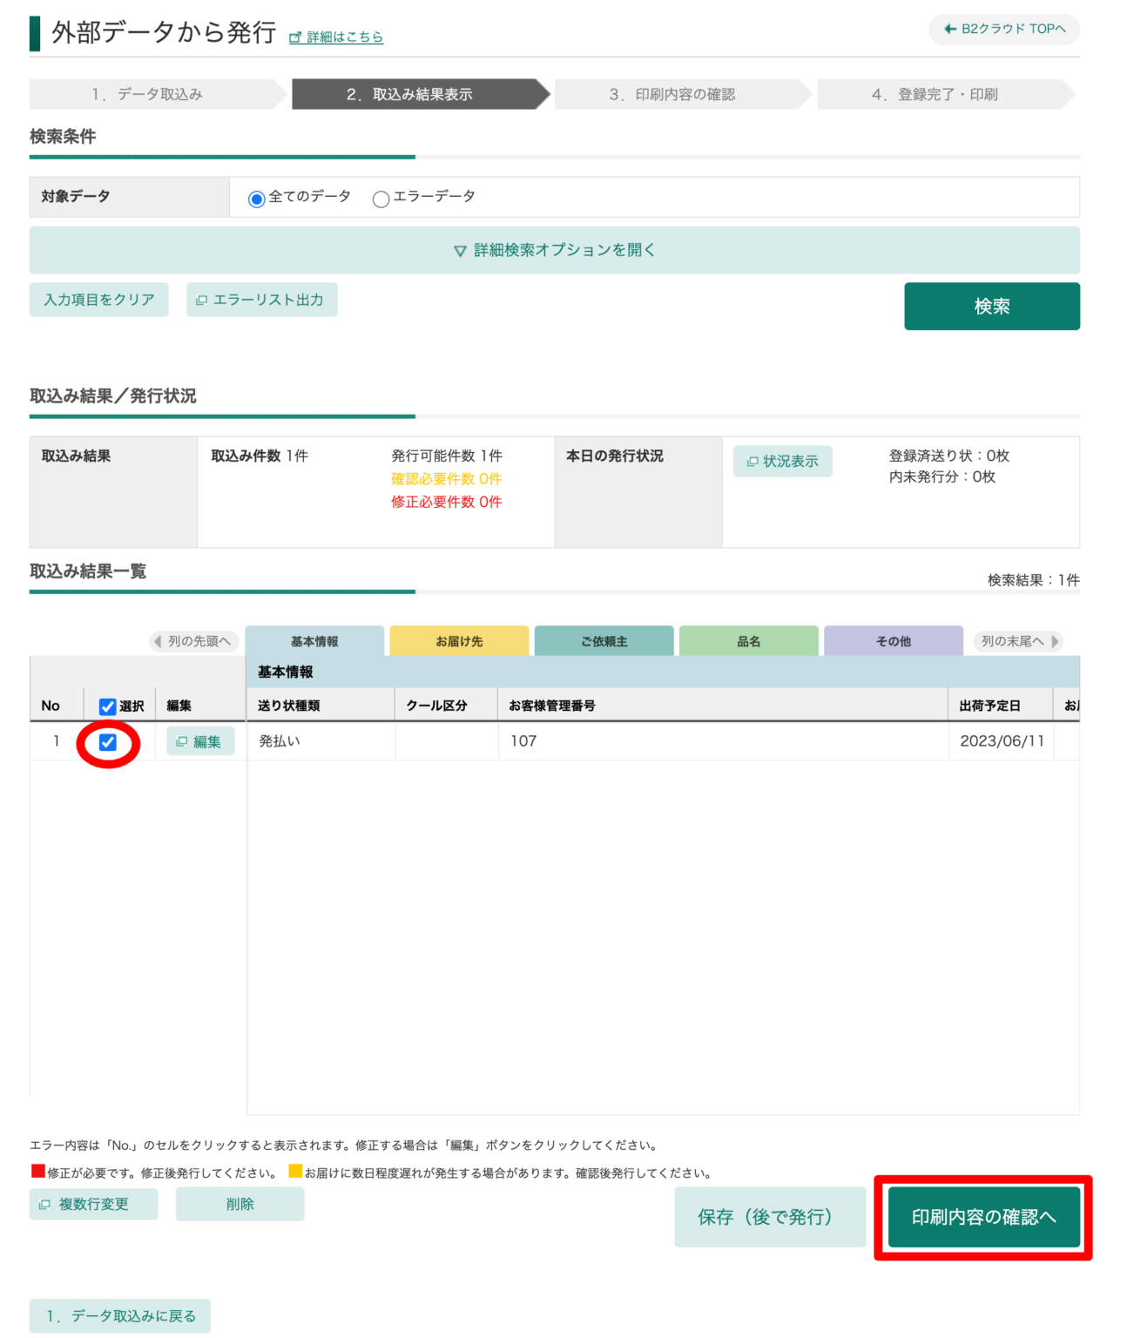1127x1338 pixels.
Task: Click the 編集 edit icon on row 1
Action: point(182,741)
